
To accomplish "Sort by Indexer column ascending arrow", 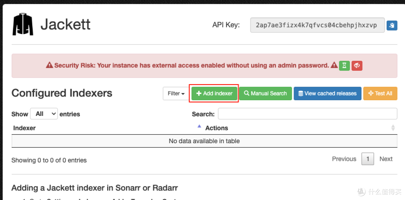I will pyautogui.click(x=199, y=126).
